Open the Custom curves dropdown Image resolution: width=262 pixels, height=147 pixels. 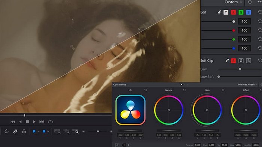click(x=233, y=2)
